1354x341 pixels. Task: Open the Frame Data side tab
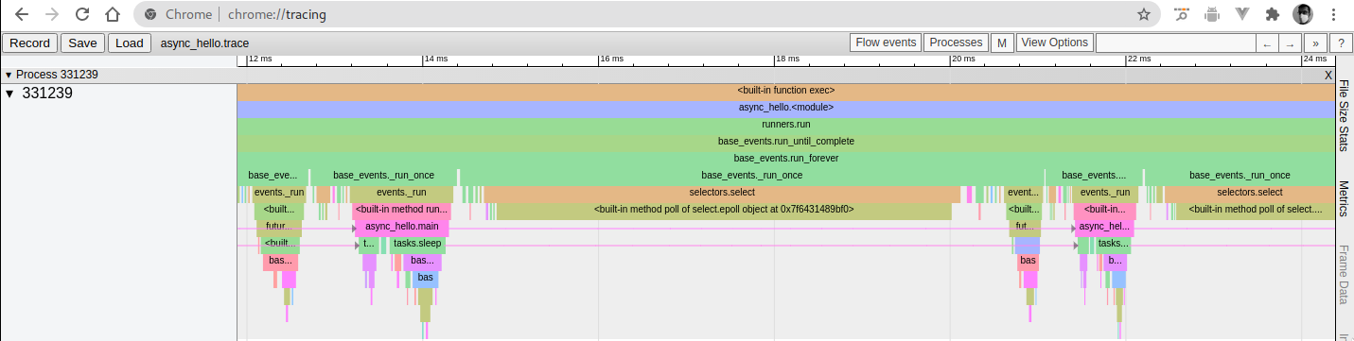click(x=1345, y=275)
